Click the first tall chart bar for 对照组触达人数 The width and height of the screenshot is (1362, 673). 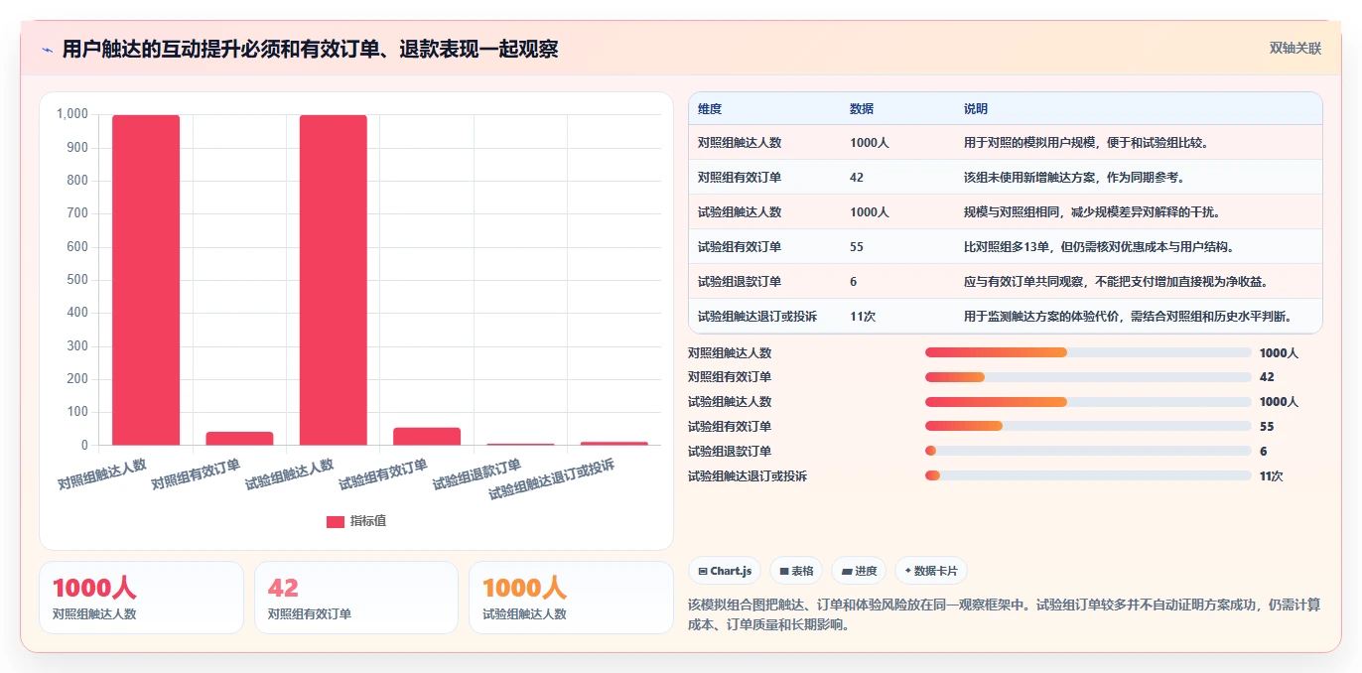point(146,280)
